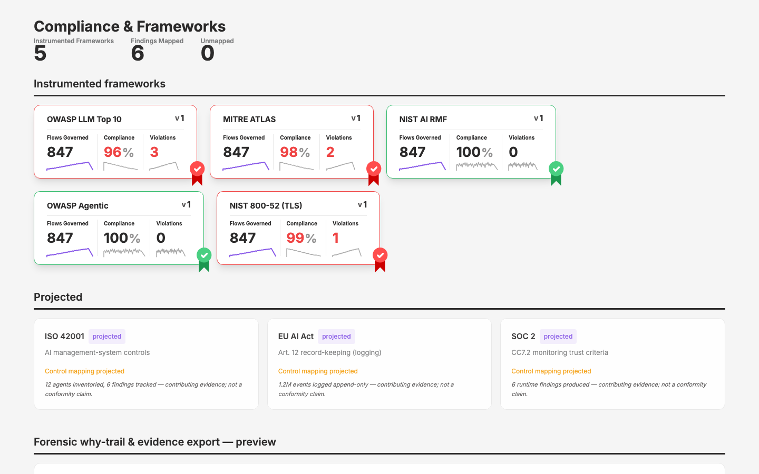This screenshot has height=474, width=759.
Task: Click the 2 violations count in MITRE ATLAS
Action: 330,152
